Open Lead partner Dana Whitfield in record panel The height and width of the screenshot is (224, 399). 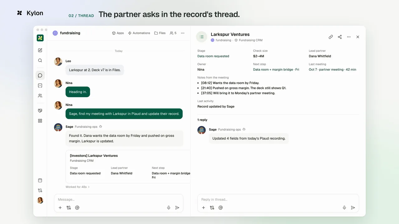(320, 56)
